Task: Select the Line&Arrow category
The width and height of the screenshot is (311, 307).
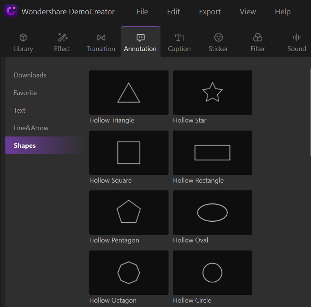Action: (31, 128)
